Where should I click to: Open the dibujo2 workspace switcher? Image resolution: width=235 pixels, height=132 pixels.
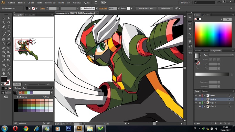coord(185,3)
